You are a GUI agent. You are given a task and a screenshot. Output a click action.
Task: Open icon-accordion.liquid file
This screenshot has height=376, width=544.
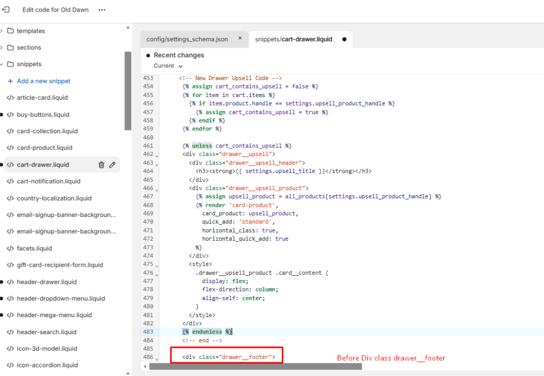coord(47,365)
